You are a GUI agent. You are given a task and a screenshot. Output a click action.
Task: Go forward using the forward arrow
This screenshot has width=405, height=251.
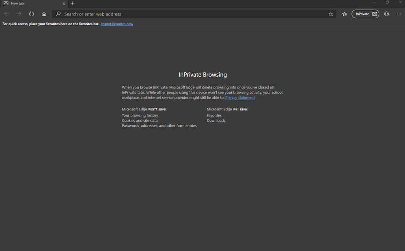tap(19, 14)
